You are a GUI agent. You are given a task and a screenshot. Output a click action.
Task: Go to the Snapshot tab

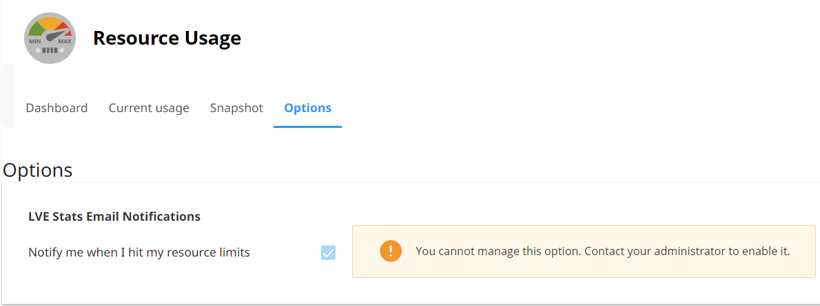coord(236,108)
